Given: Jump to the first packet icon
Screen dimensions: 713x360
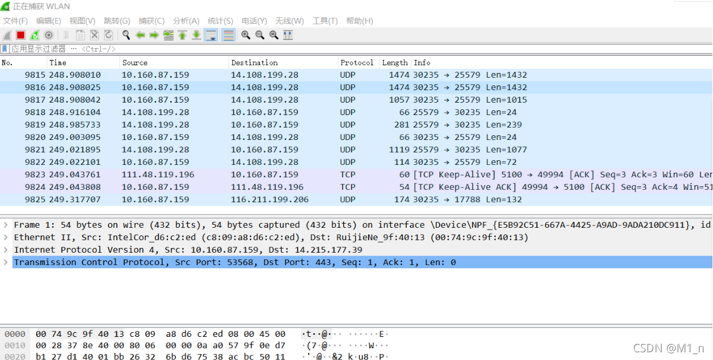Looking at the screenshot, I should coord(182,36).
